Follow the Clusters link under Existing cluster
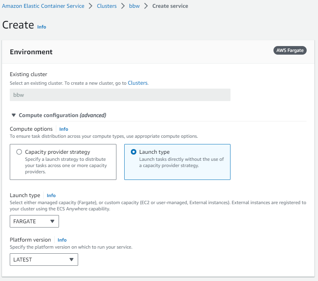The image size is (318, 281). (x=138, y=83)
